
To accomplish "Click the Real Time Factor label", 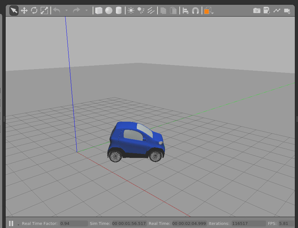I will [39, 223].
